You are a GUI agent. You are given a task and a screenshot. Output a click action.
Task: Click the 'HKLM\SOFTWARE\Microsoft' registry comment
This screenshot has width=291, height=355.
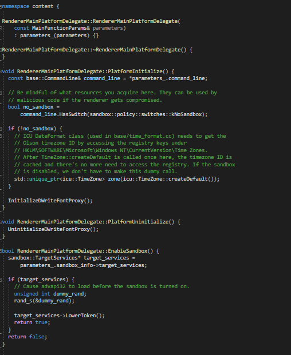coord(111,150)
